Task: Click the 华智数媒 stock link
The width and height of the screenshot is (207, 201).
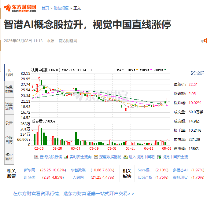Action: (x=78, y=170)
